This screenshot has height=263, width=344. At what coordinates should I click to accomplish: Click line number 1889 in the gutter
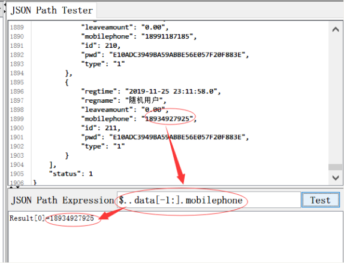pyautogui.click(x=17, y=27)
